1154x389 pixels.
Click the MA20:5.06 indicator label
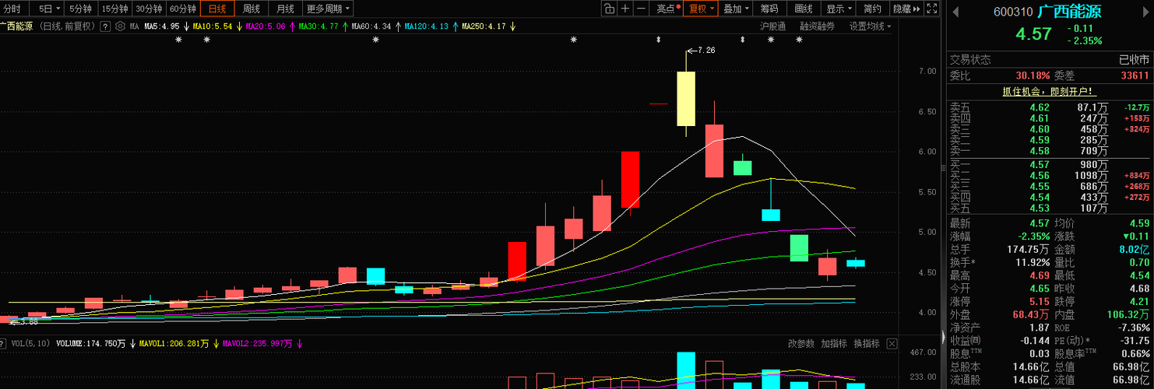265,26
